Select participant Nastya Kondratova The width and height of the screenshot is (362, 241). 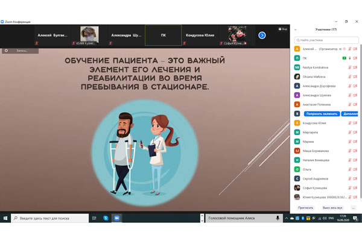tap(326, 67)
